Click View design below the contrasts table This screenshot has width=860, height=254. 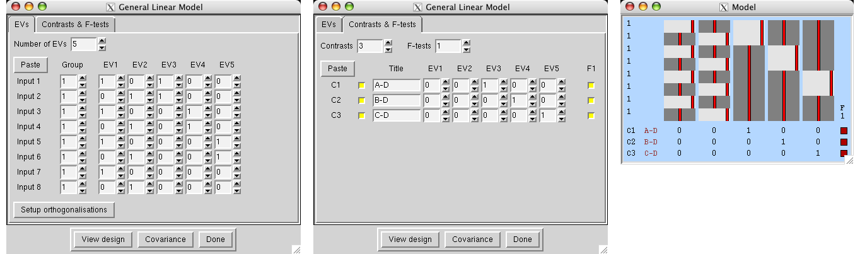point(410,240)
